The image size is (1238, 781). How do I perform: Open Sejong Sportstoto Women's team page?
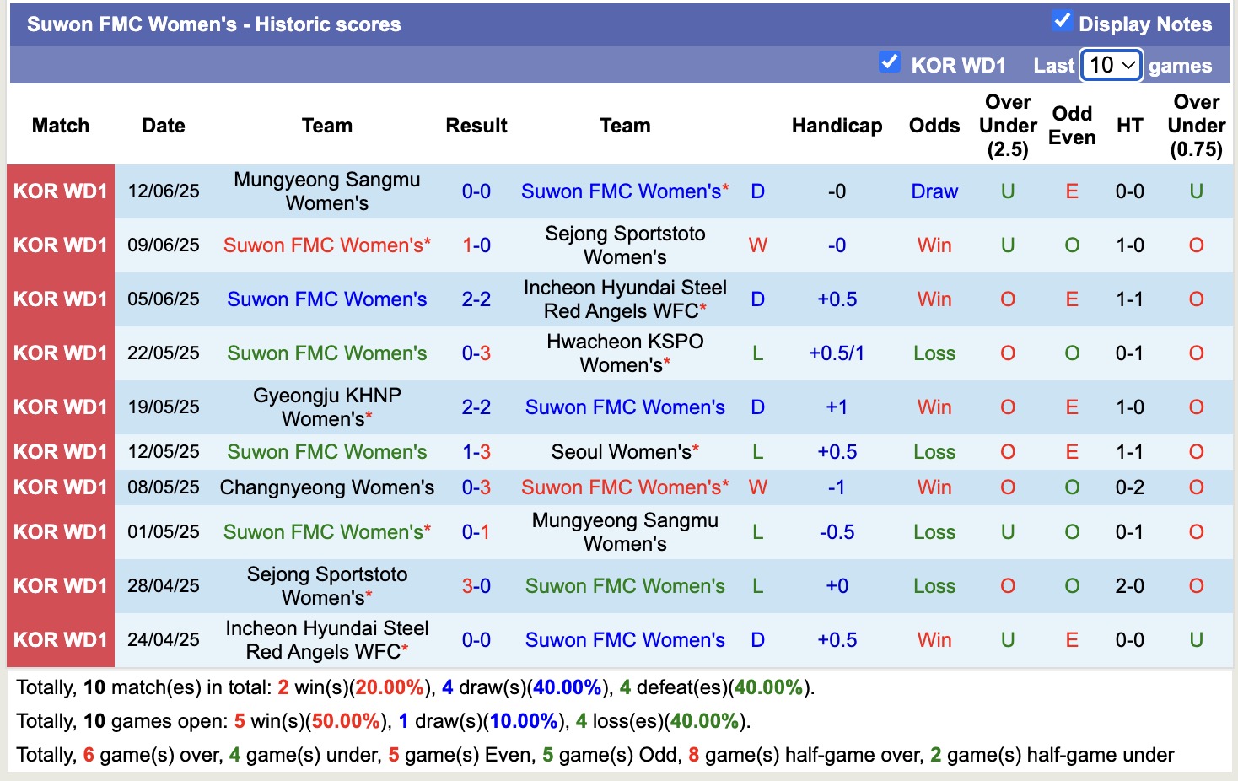click(624, 245)
